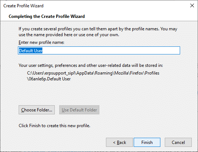Image resolution: width=198 pixels, height=152 pixels.
Task: Open the Choose Folder dialog
Action: click(x=37, y=110)
